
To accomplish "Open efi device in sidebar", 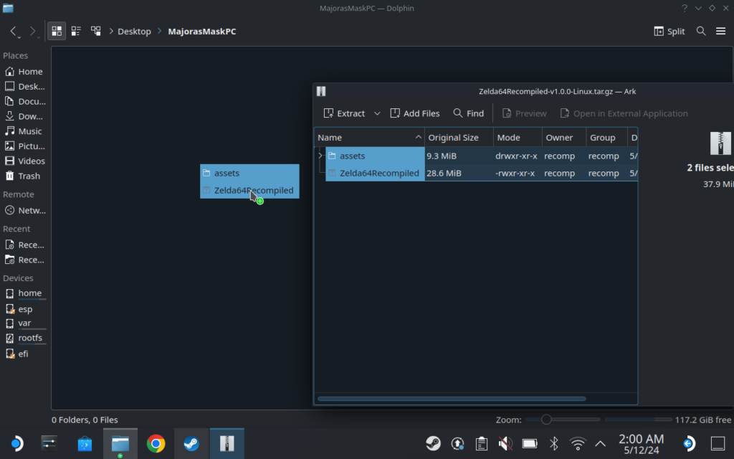I will [24, 354].
